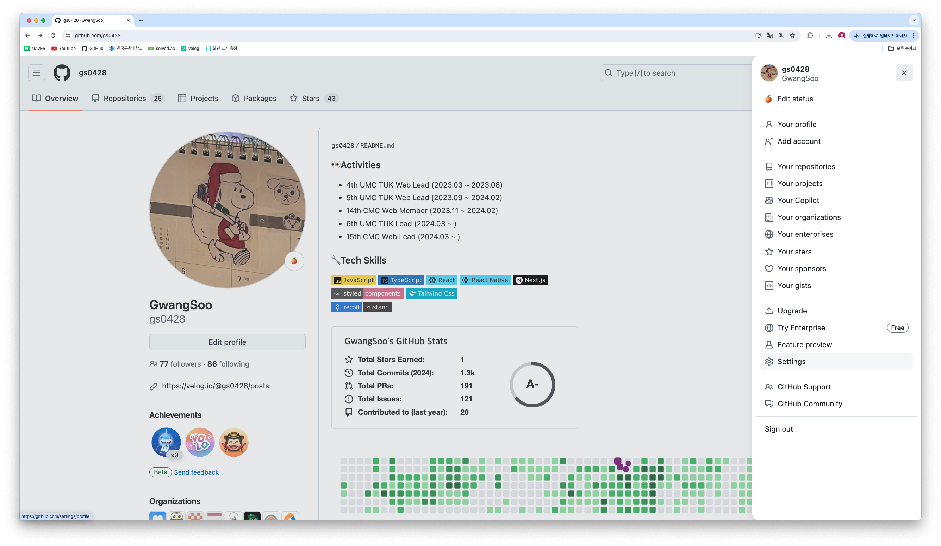Open the velog.io posts link

(x=215, y=386)
